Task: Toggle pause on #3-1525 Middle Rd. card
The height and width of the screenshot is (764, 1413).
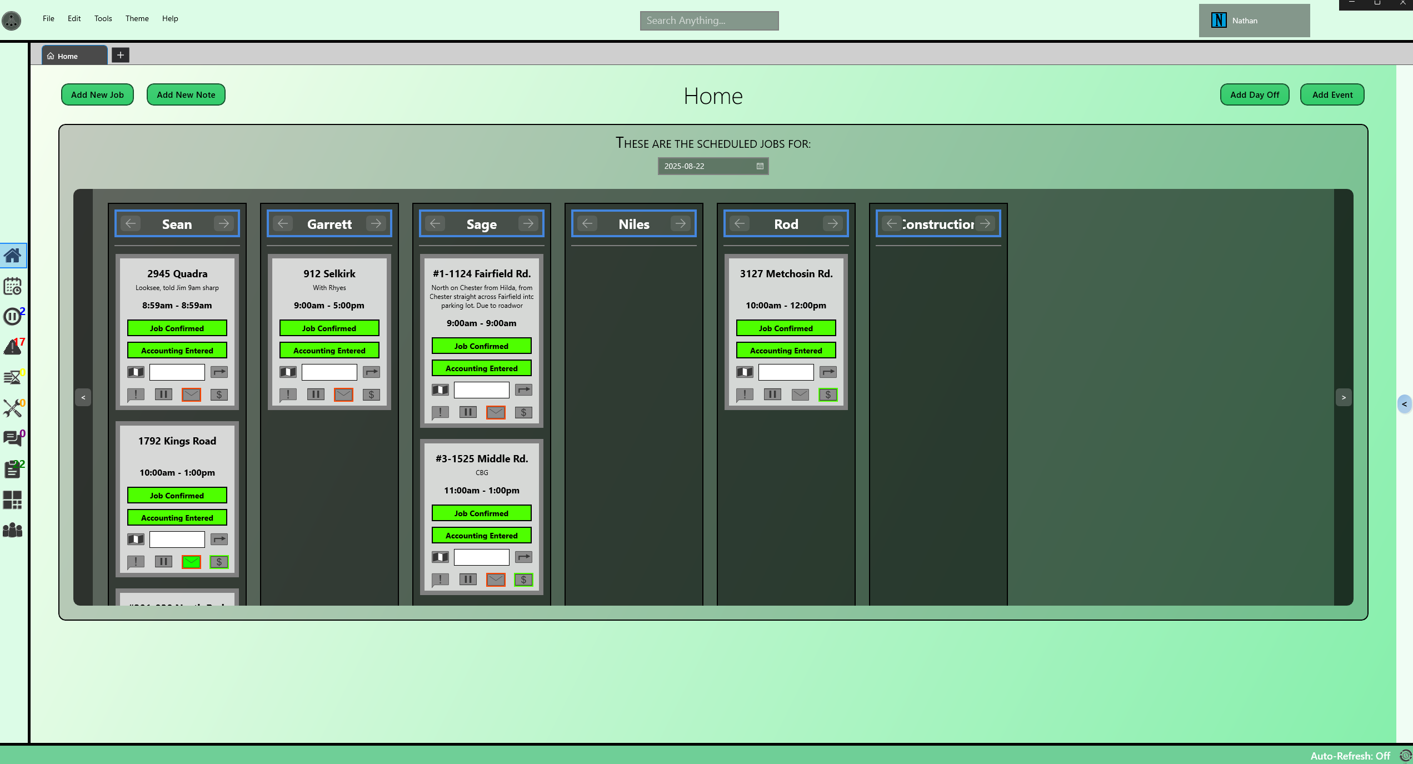Action: point(468,580)
